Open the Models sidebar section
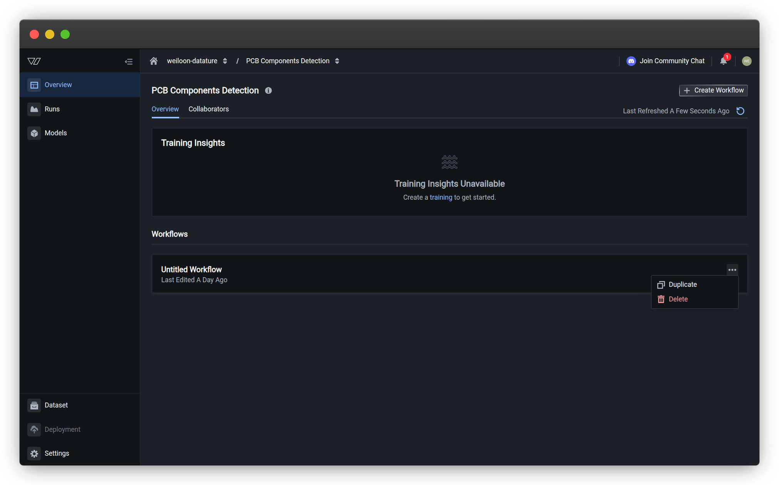 pyautogui.click(x=55, y=133)
